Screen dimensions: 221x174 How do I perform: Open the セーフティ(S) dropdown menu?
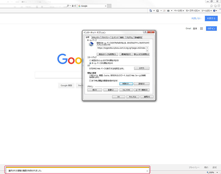(x=193, y=11)
